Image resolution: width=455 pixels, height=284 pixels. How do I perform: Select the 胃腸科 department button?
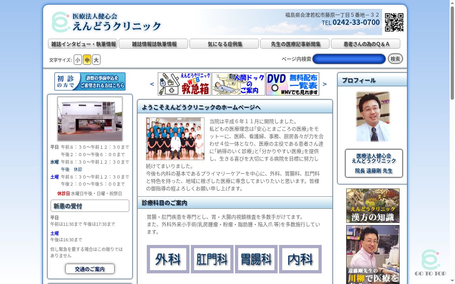(x=256, y=259)
